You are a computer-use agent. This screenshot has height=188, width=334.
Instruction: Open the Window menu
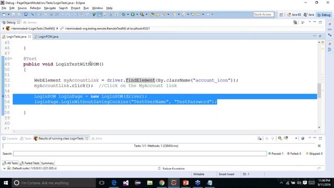(98, 8)
